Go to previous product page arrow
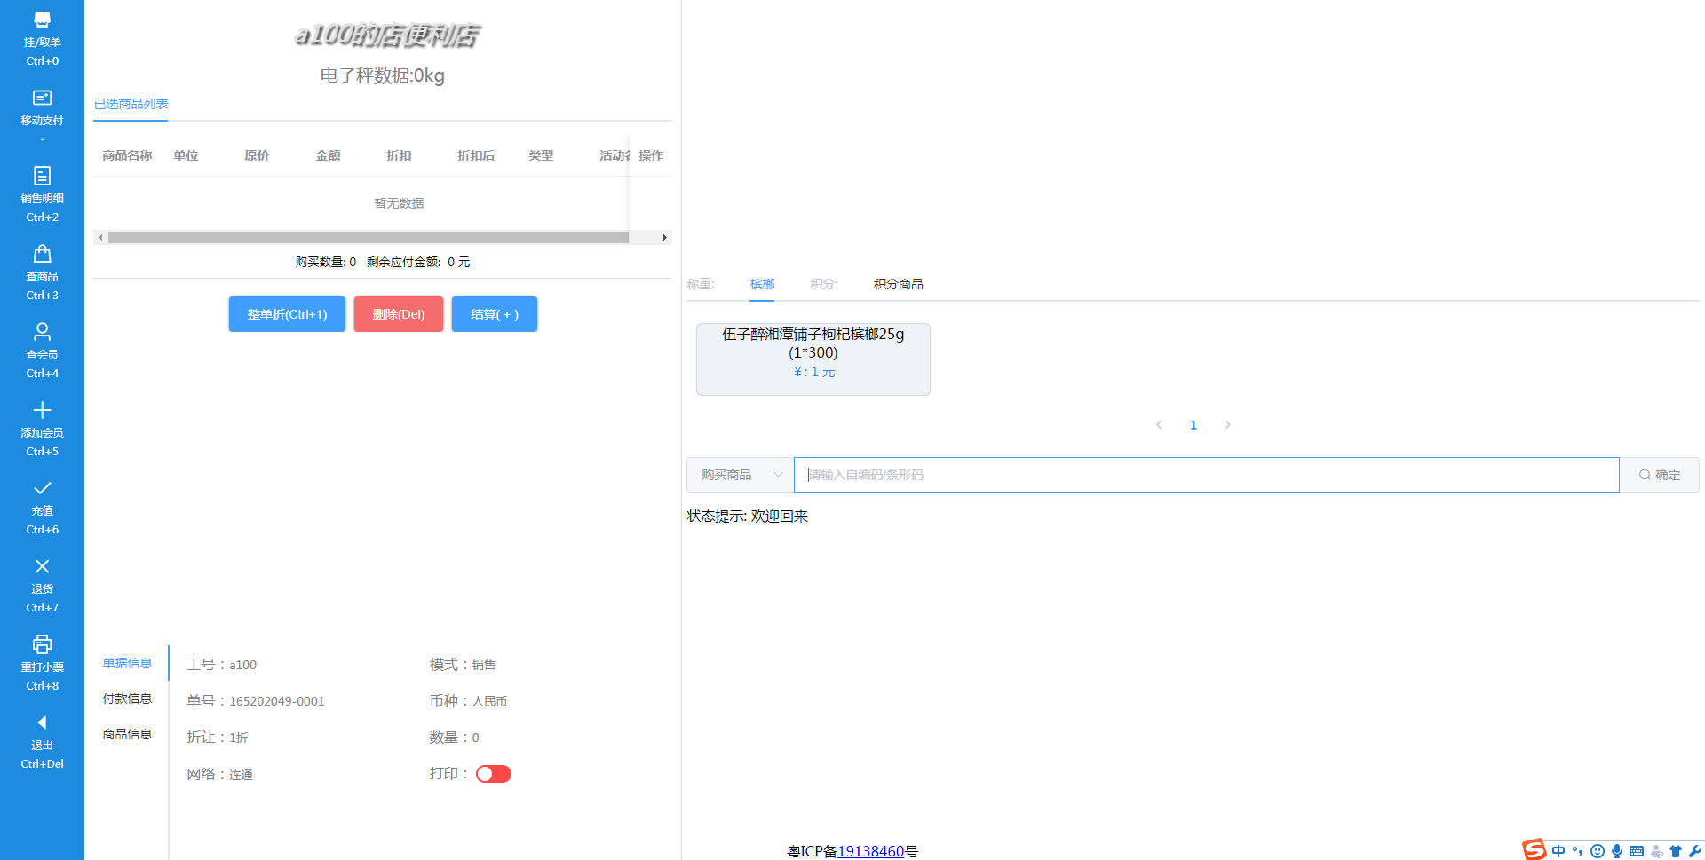The width and height of the screenshot is (1705, 860). coord(1159,425)
